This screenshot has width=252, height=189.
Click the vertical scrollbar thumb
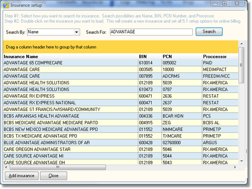coord(242,65)
